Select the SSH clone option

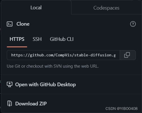[x=37, y=39]
